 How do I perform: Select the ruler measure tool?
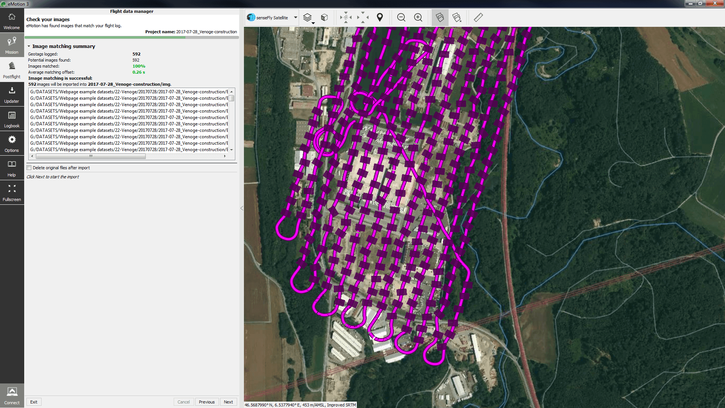(478, 17)
